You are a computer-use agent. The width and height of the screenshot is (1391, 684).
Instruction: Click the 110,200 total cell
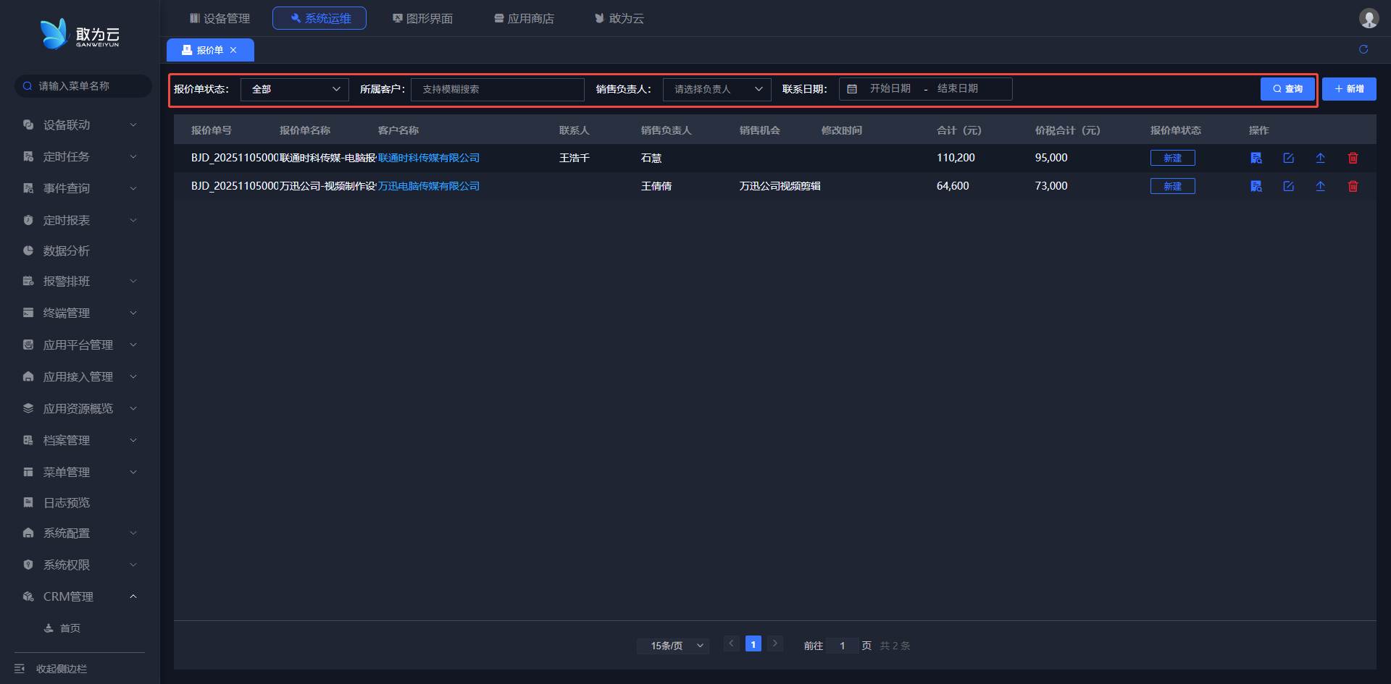[956, 158]
